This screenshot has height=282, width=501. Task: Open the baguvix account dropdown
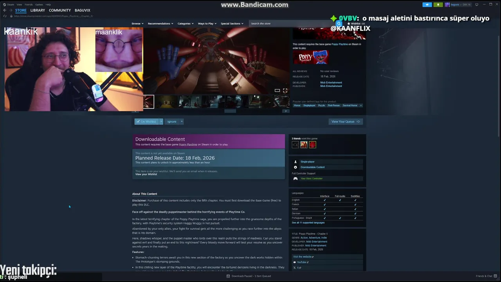(x=461, y=5)
